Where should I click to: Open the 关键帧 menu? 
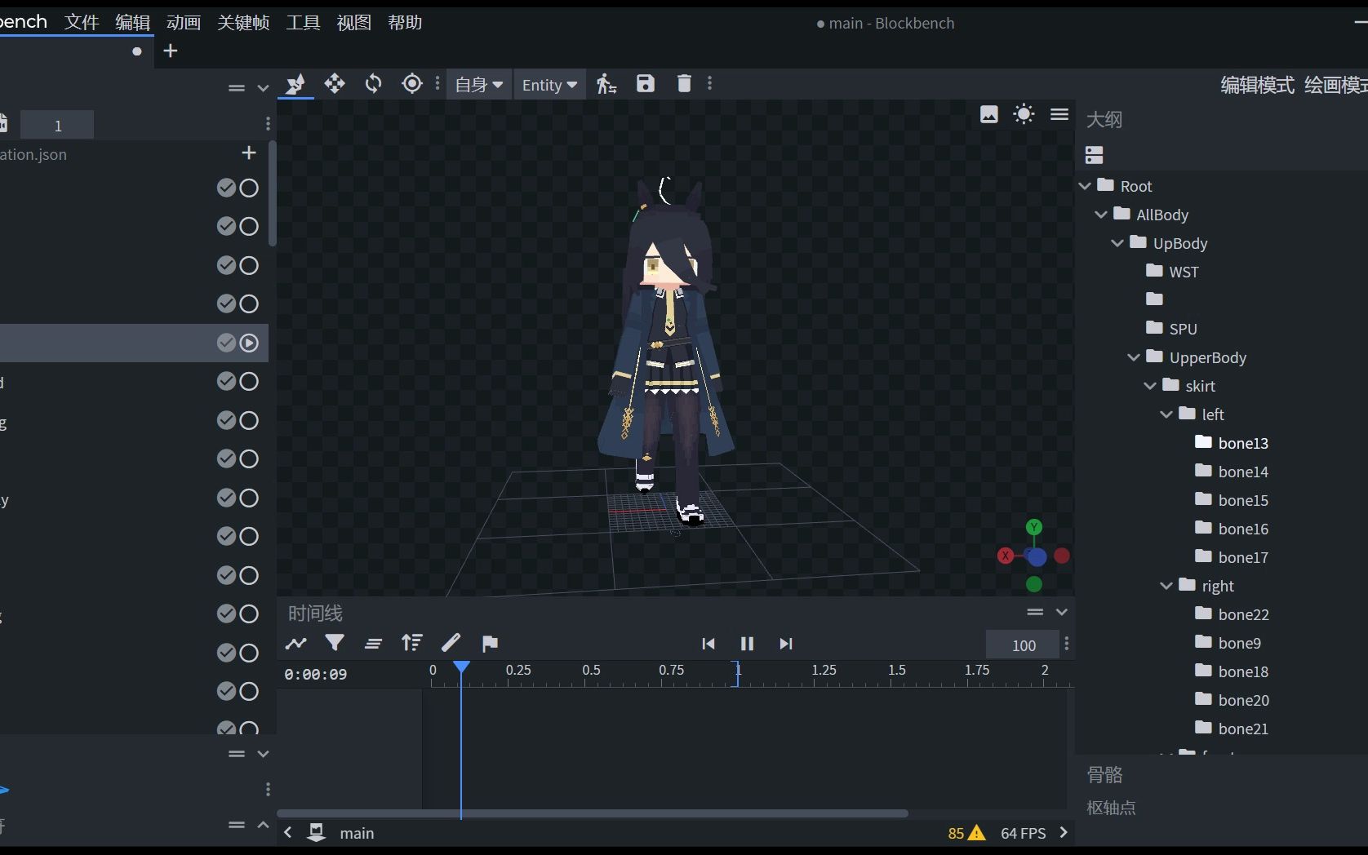pos(243,23)
